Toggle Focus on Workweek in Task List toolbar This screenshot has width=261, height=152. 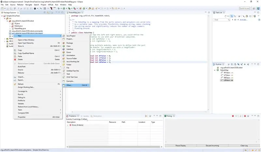239,16
